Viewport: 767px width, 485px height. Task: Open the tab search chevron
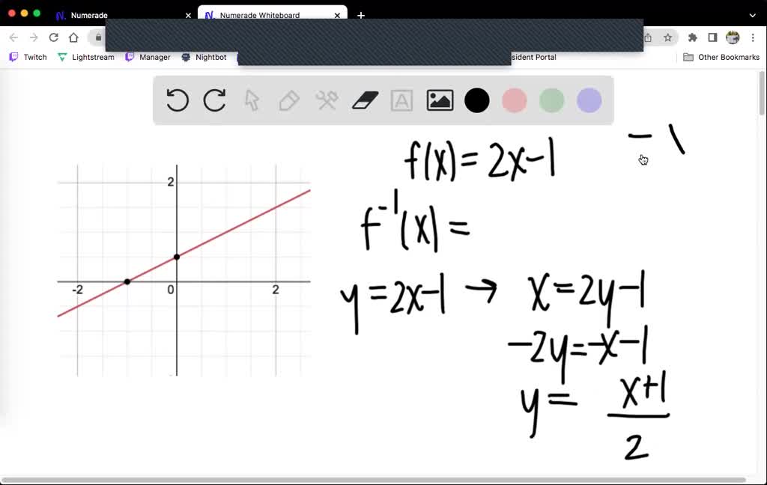[x=752, y=15]
